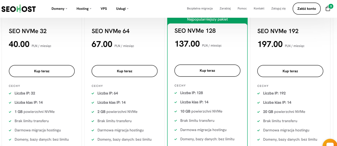Buy the SEO NVMe 192 plan
The width and height of the screenshot is (337, 146).
tap(290, 71)
